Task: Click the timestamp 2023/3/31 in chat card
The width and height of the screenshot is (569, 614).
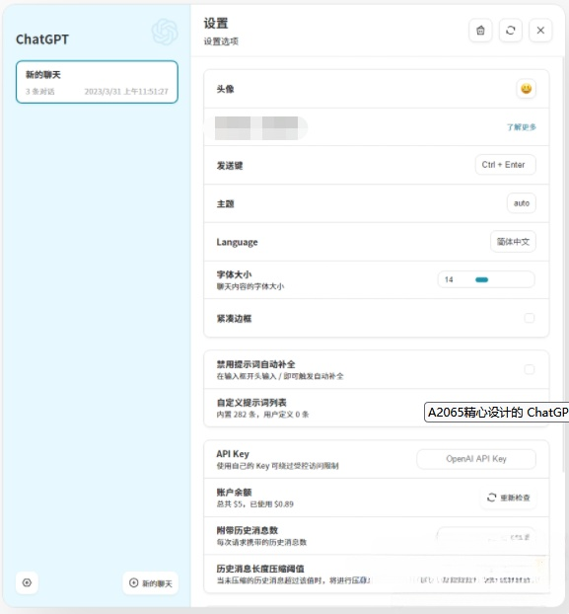Action: point(126,91)
